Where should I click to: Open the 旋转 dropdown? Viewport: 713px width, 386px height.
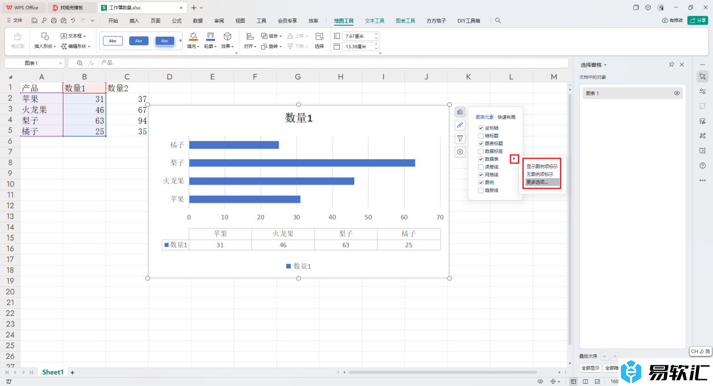click(272, 46)
